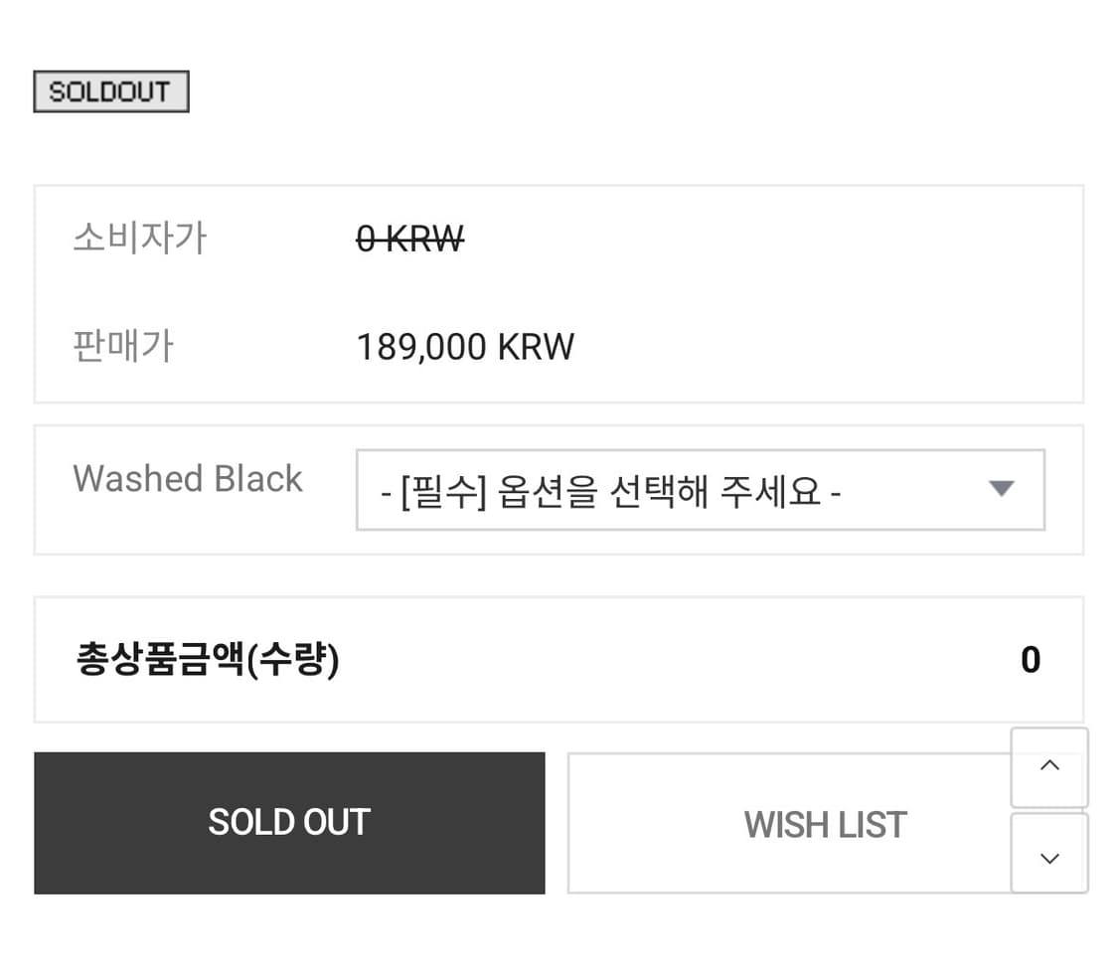This screenshot has width=1118, height=975.
Task: Click the SOLDOUT status badge
Action: tap(110, 90)
